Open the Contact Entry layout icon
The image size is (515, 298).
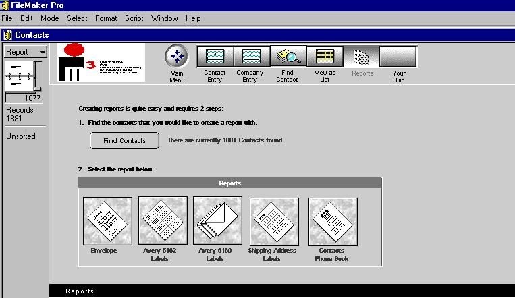pyautogui.click(x=215, y=57)
